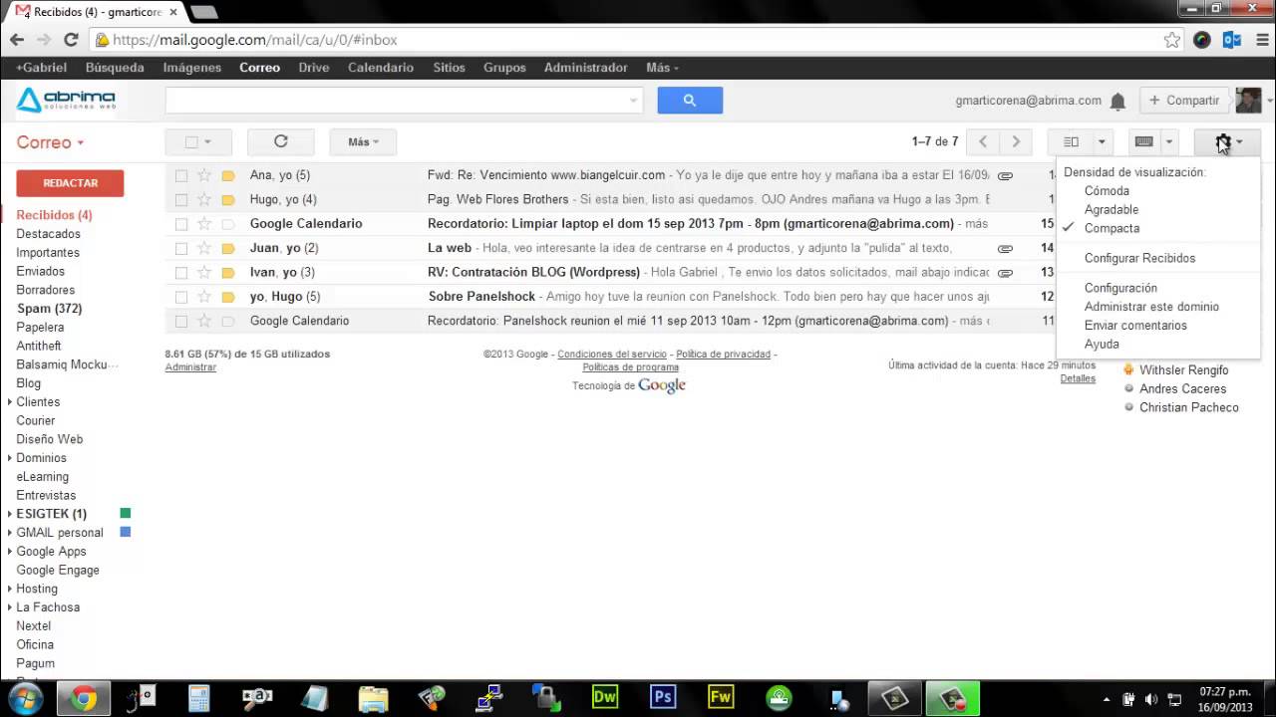Open the search options dropdown arrow
Screen dimensions: 1276x717
tap(633, 100)
